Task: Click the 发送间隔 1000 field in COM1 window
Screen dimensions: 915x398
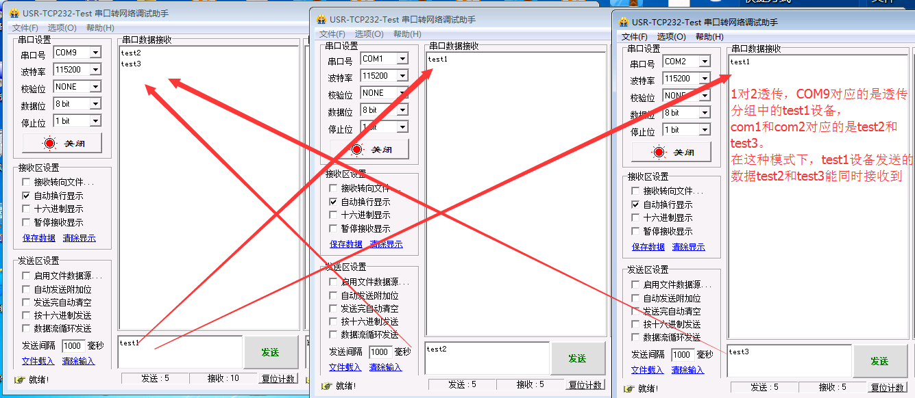Action: (x=380, y=352)
